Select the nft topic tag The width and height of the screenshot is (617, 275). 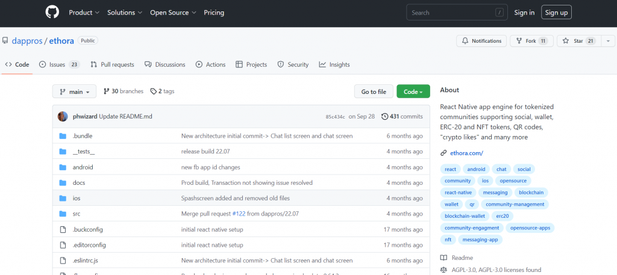pyautogui.click(x=448, y=239)
